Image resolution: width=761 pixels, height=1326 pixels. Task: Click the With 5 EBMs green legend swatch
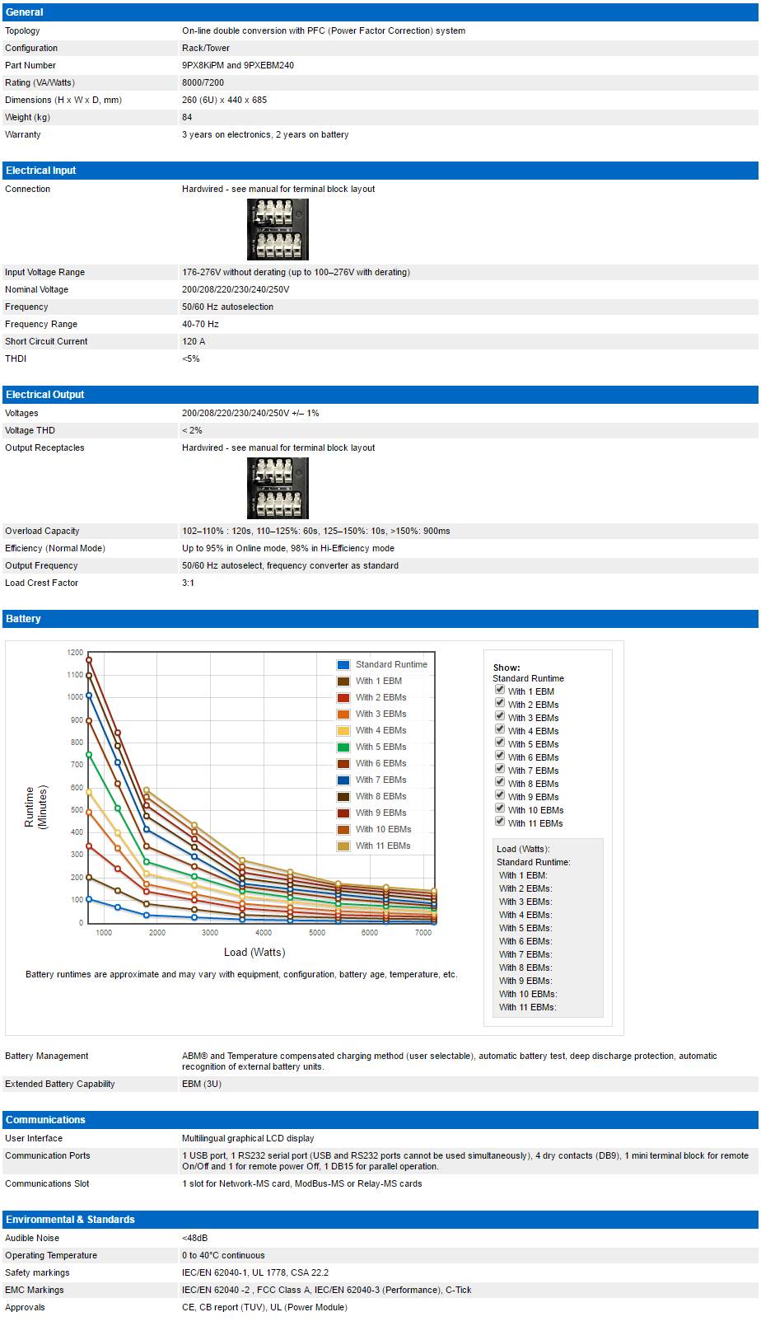click(343, 747)
